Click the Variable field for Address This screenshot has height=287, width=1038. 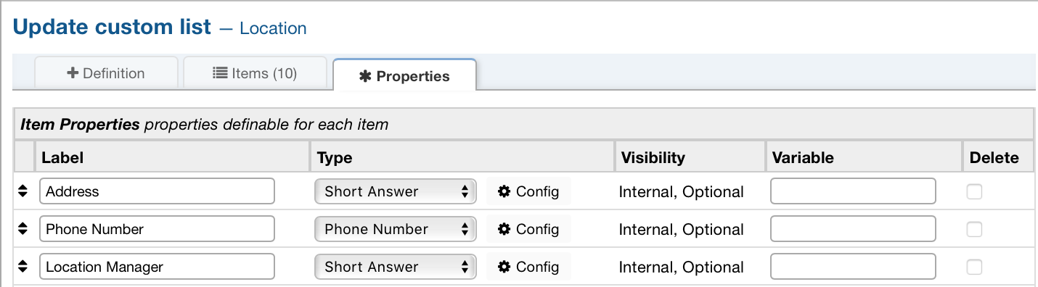click(x=853, y=191)
